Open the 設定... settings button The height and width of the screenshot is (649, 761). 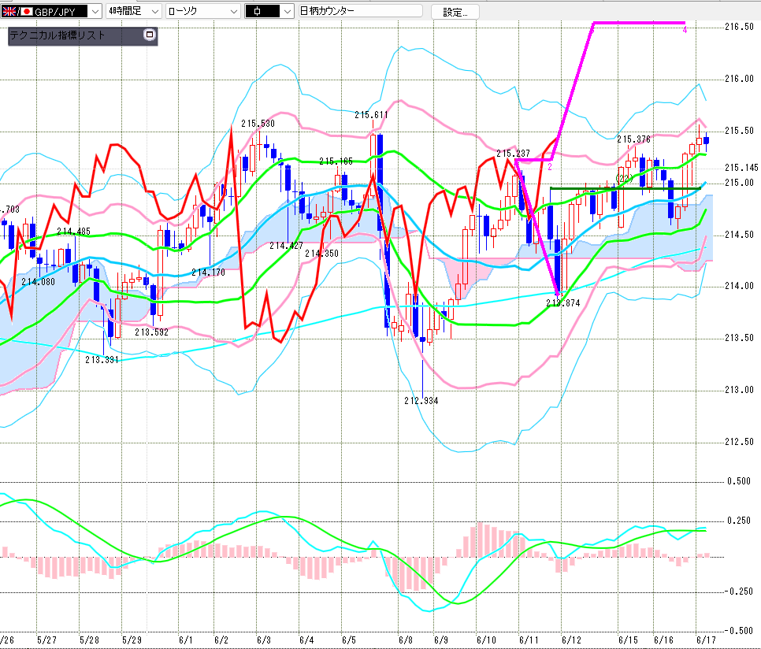click(x=455, y=12)
